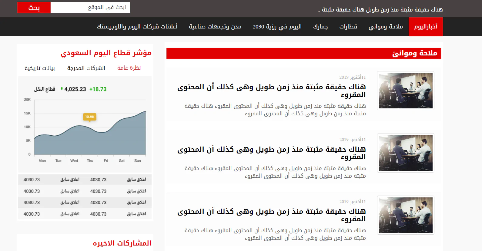
Task: Click the ابحث في الموقع search field
Action: [90, 8]
